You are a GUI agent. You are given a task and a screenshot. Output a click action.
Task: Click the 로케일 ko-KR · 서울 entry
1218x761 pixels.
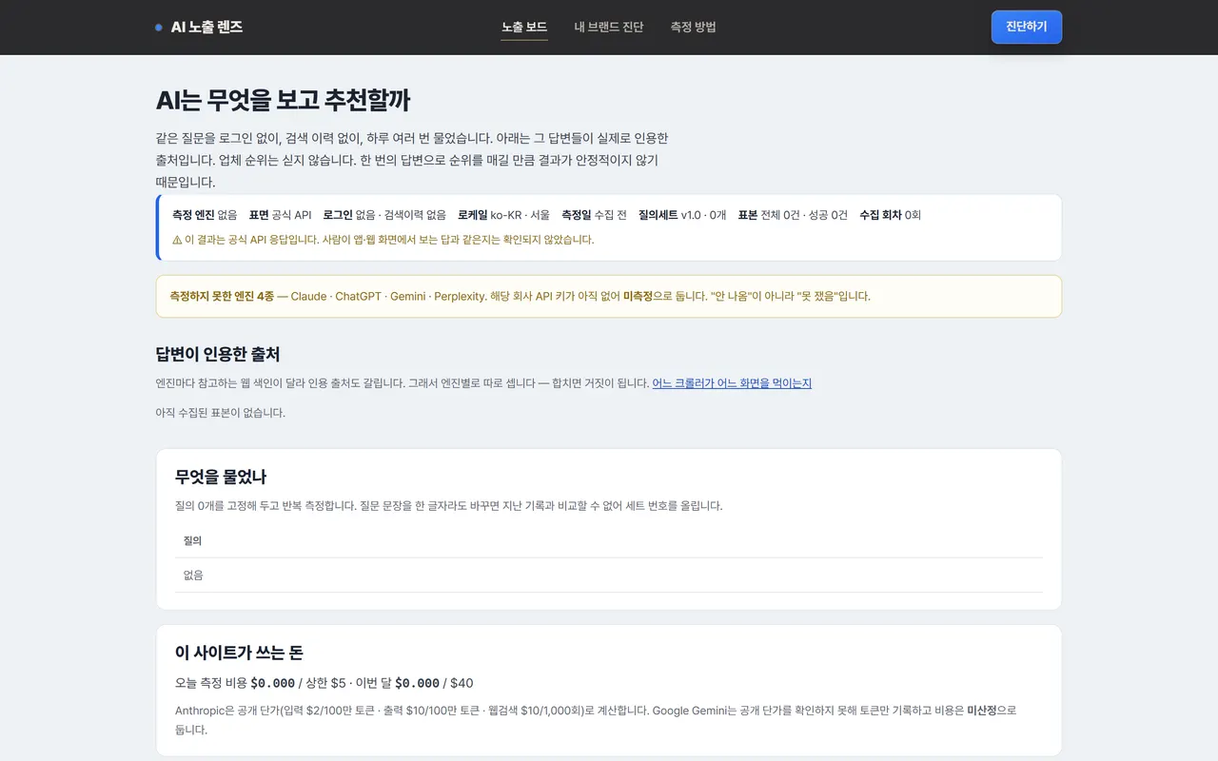pyautogui.click(x=503, y=215)
